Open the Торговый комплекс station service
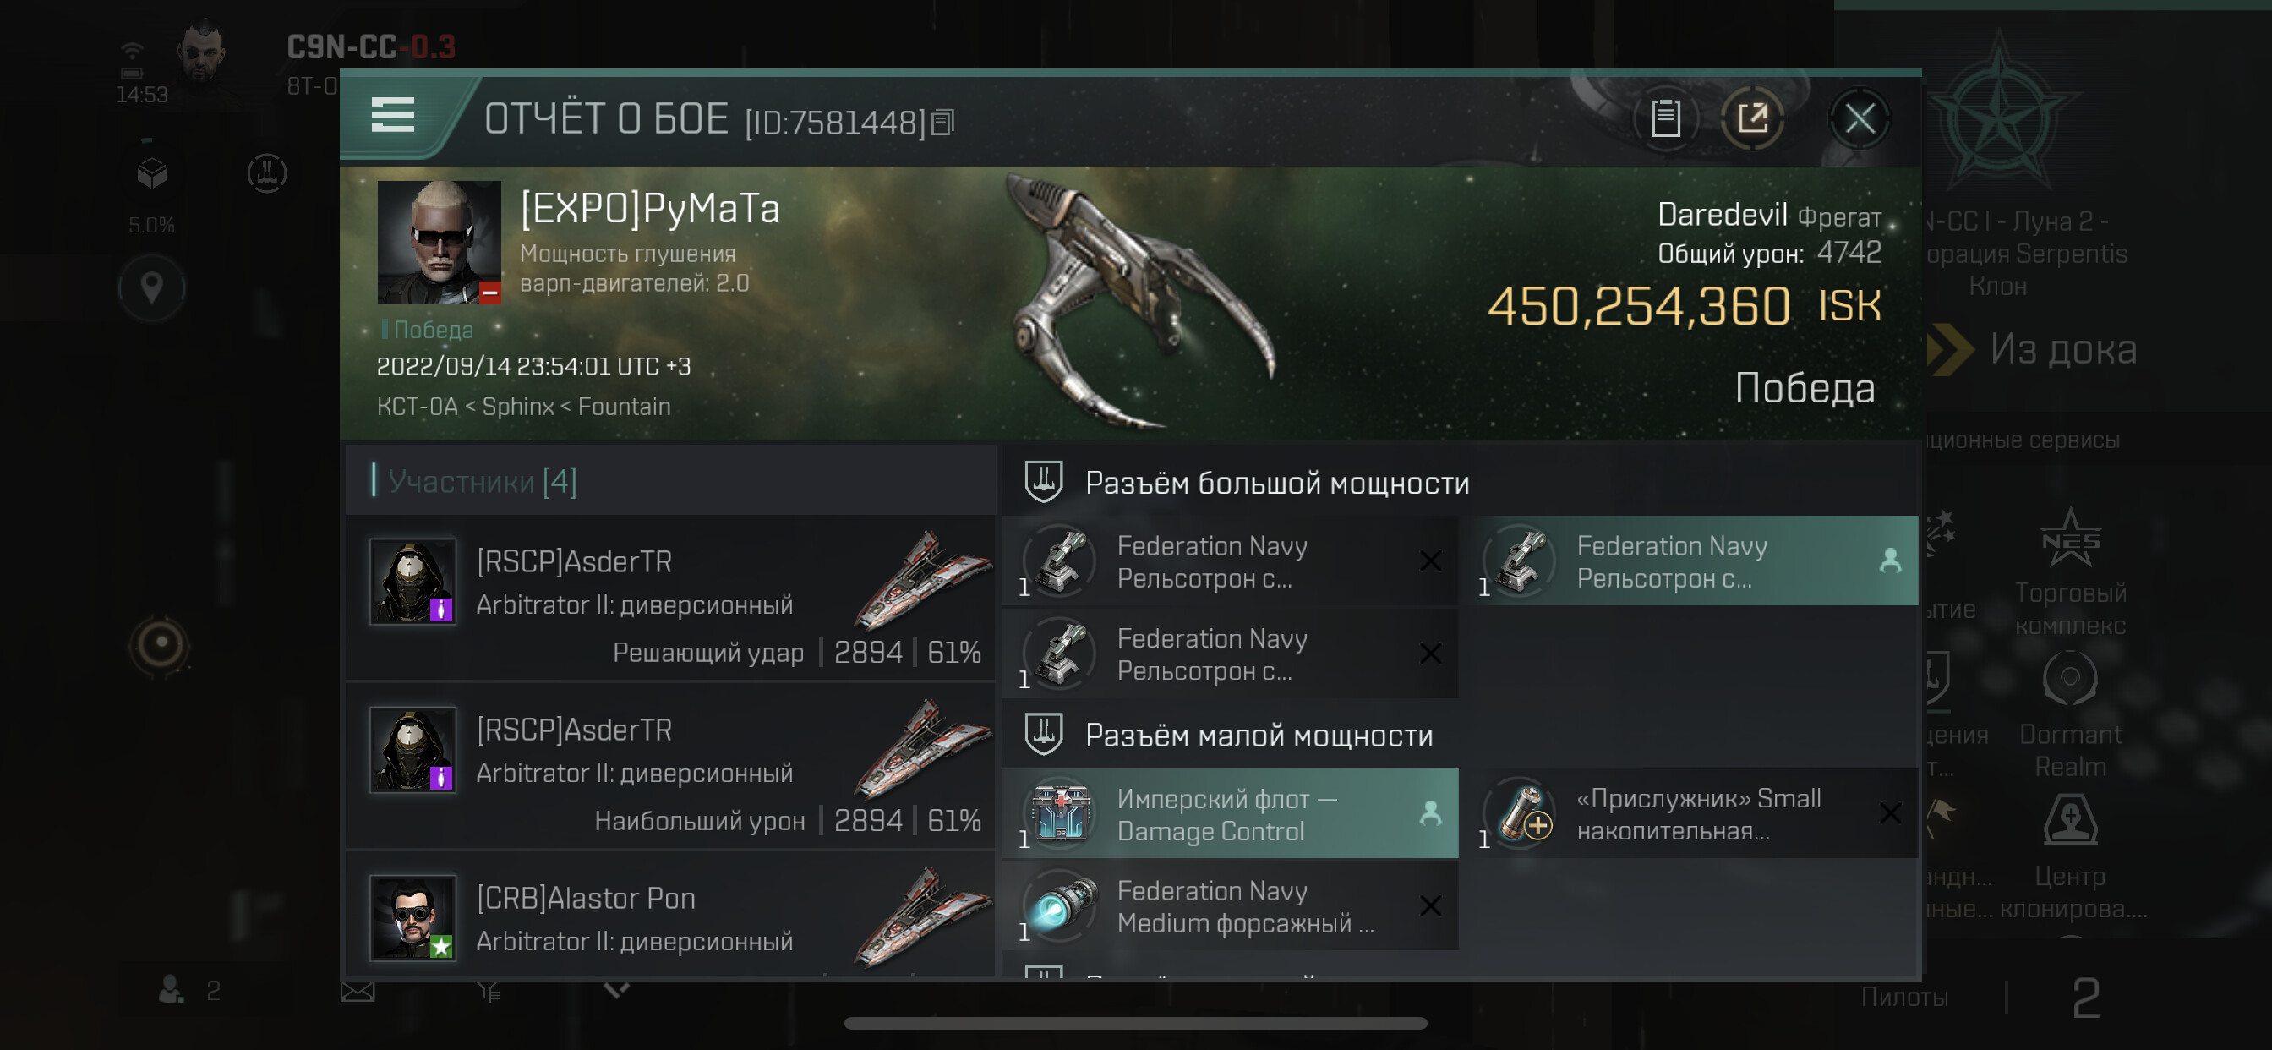The height and width of the screenshot is (1050, 2272). click(2070, 571)
